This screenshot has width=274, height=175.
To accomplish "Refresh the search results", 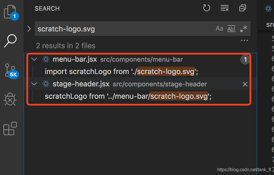I will click(x=206, y=8).
